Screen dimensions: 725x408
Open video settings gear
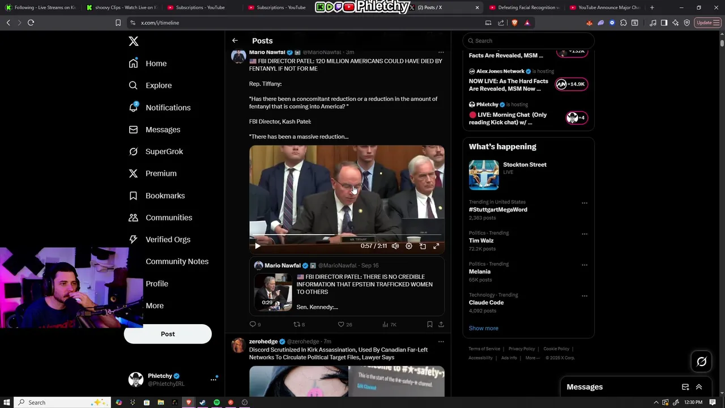pyautogui.click(x=408, y=246)
